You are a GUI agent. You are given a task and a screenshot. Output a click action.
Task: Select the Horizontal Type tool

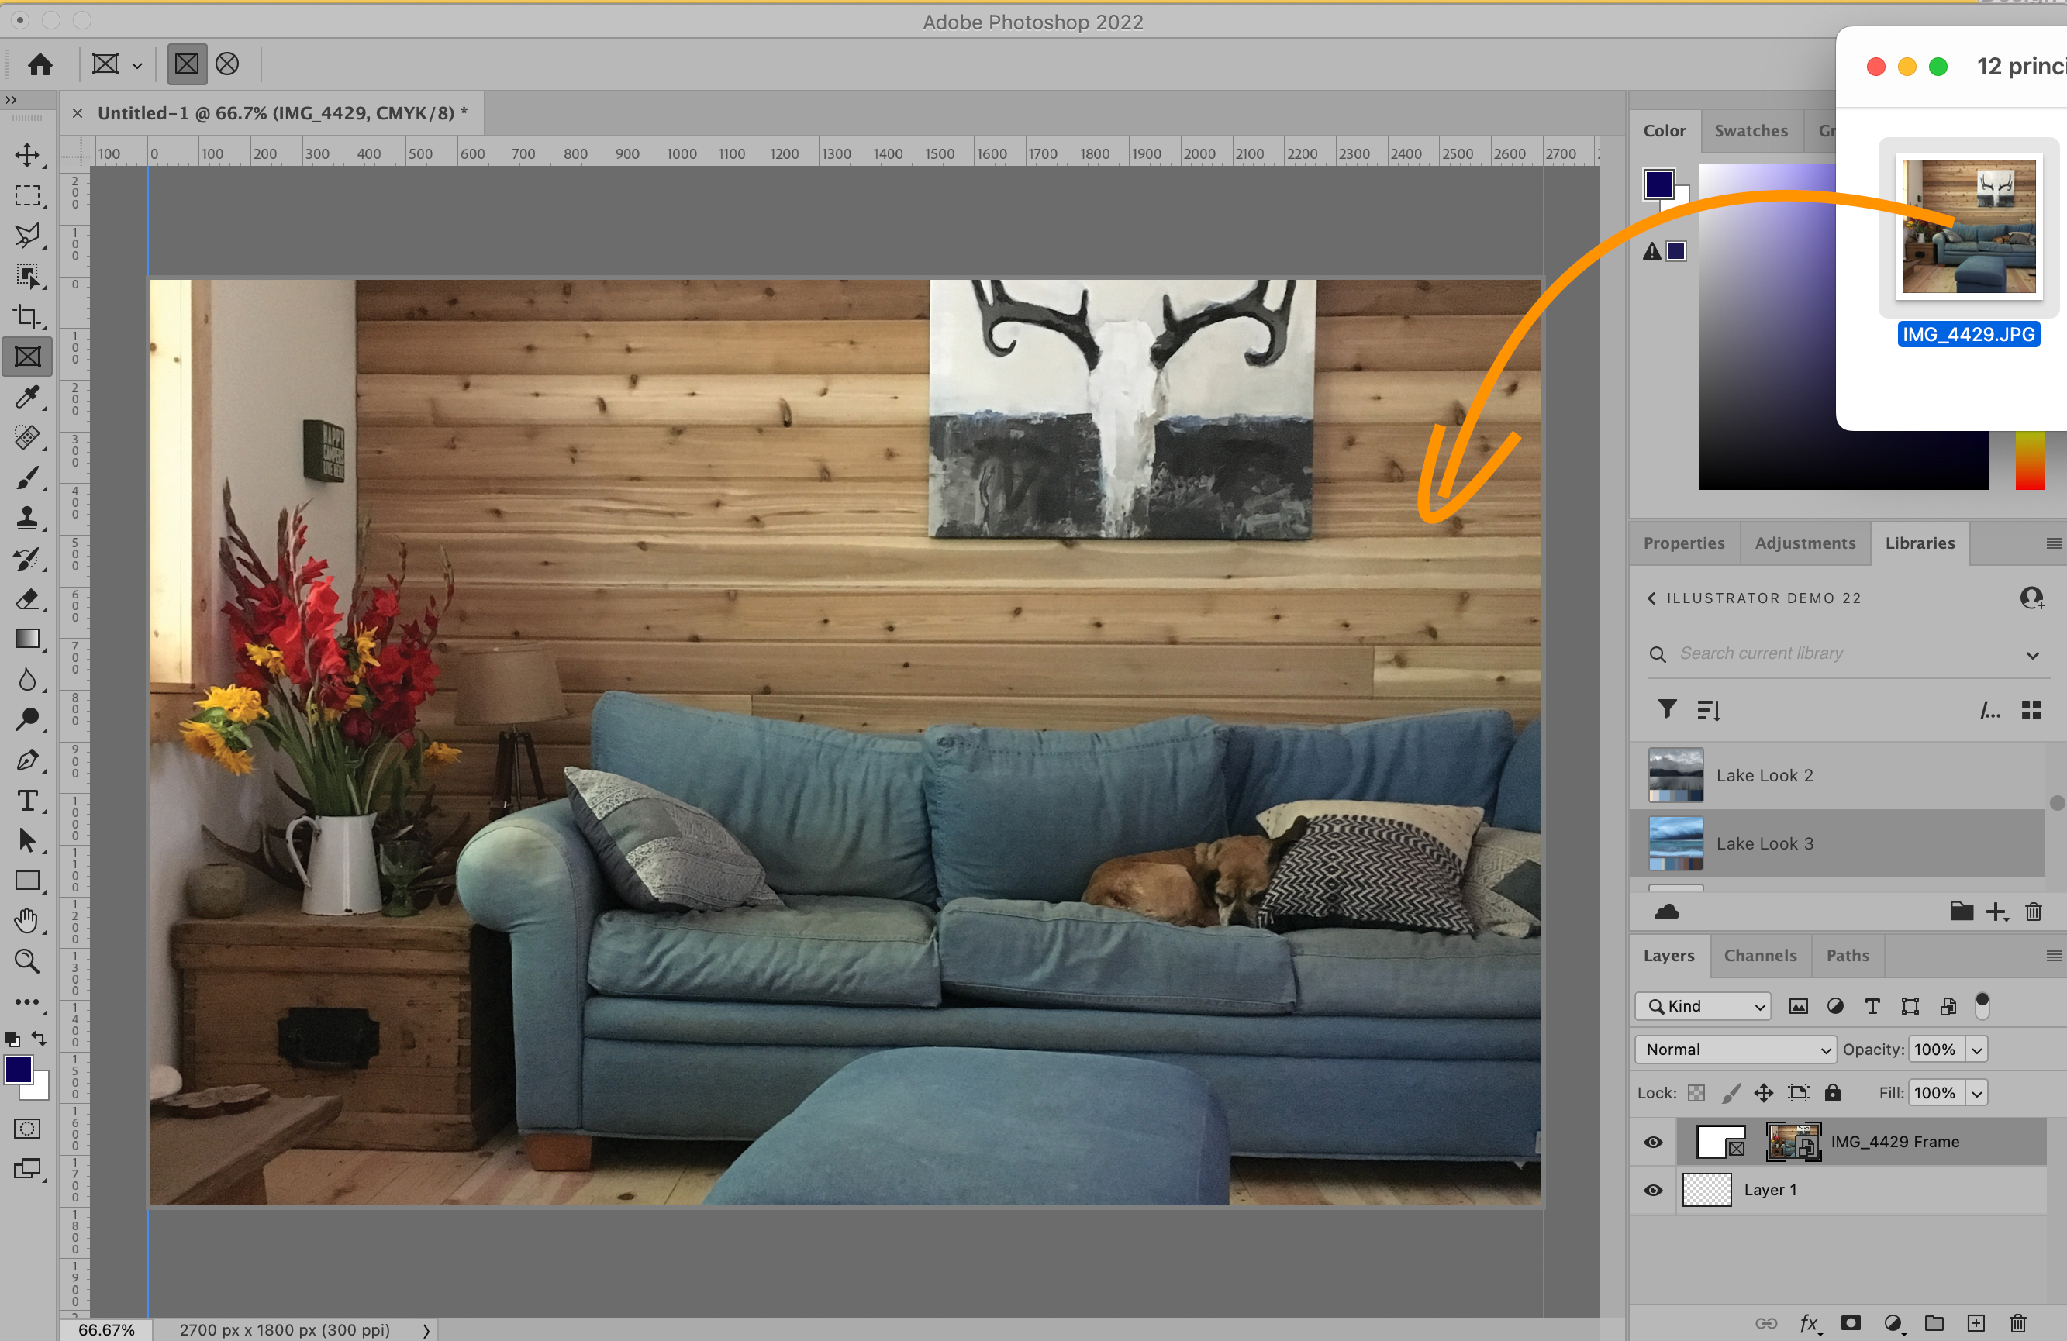pos(27,800)
